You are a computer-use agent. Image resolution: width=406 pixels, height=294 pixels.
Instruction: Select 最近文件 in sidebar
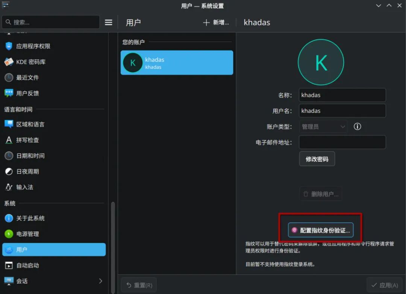[54, 77]
